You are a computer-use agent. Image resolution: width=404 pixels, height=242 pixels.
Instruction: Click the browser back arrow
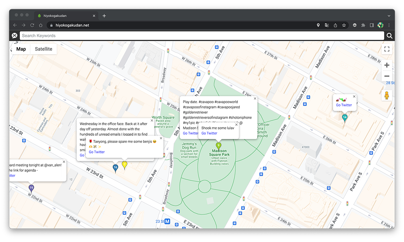(15, 25)
